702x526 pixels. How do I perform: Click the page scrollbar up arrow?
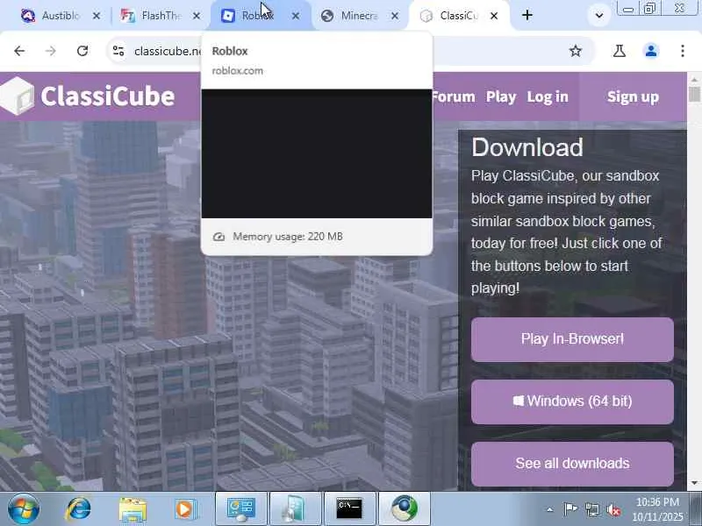[x=694, y=80]
